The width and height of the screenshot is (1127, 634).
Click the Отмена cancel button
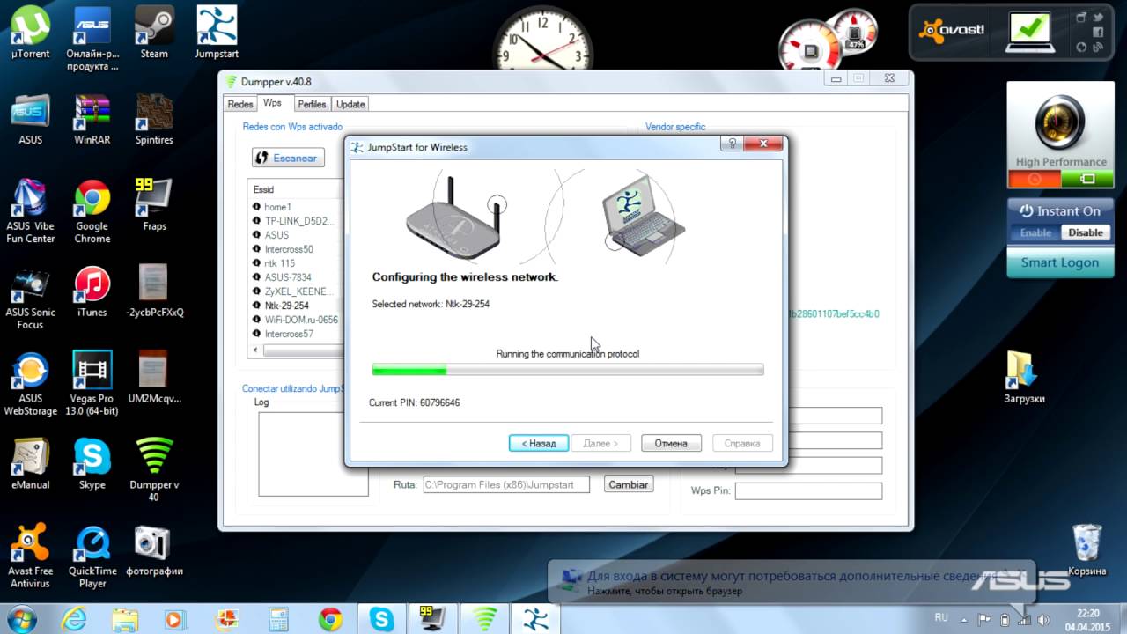click(x=671, y=443)
